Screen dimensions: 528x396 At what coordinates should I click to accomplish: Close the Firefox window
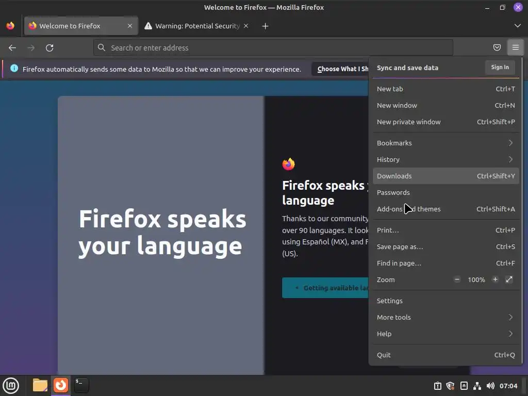[518, 7]
